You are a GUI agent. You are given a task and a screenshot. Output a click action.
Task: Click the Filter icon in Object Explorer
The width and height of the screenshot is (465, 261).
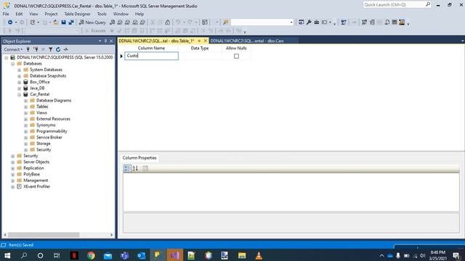(51, 49)
